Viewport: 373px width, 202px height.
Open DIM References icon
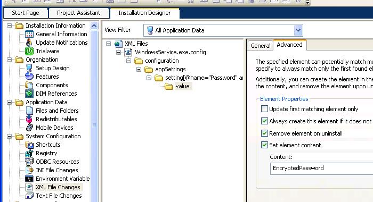click(x=29, y=94)
